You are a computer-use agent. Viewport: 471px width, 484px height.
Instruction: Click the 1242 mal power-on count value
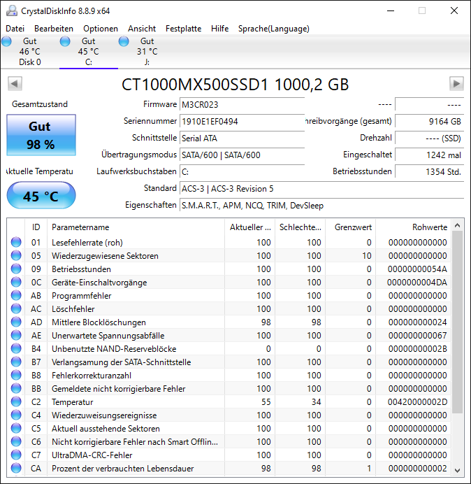(x=429, y=155)
